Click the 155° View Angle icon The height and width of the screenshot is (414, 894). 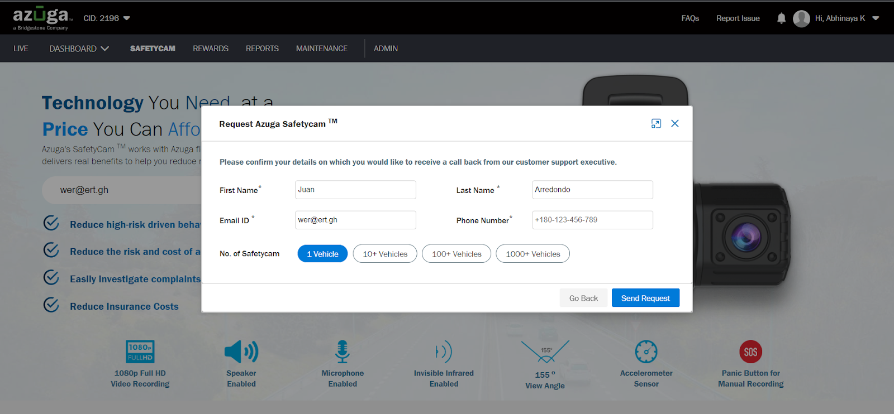[x=545, y=352]
